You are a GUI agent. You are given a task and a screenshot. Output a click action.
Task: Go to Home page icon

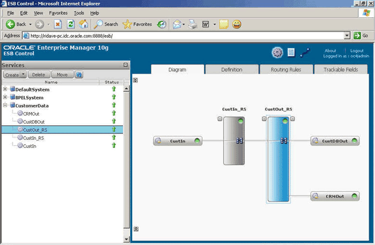click(x=84, y=24)
